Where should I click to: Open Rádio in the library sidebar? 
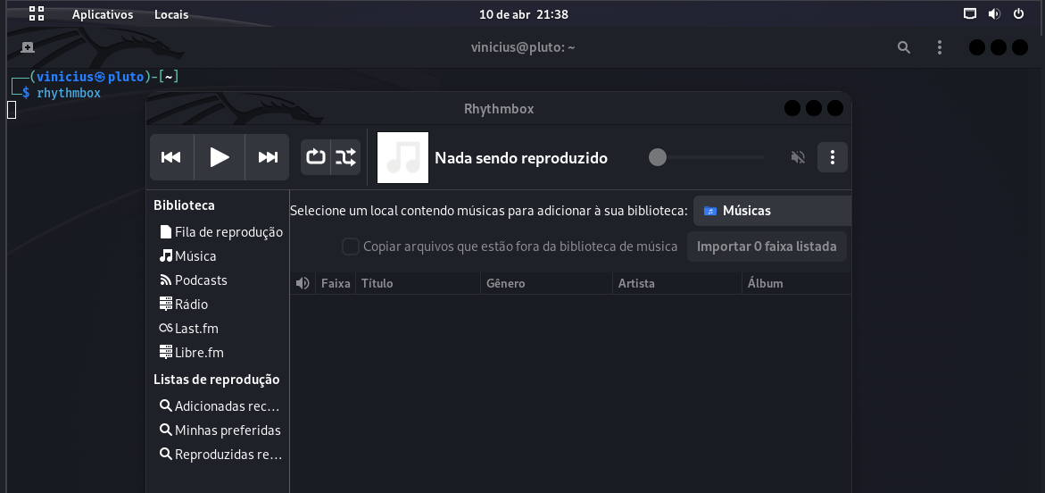pyautogui.click(x=191, y=305)
